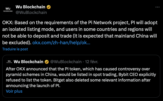The image size is (163, 101).
Task: Click the gold verified badge beside top name
Action: pos(49,7)
